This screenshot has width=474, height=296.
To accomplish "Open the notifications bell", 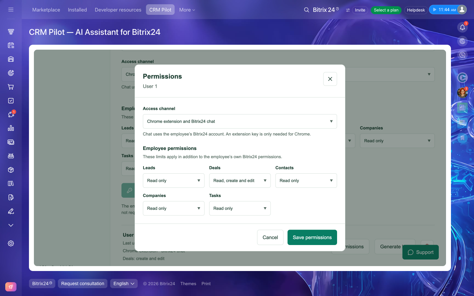I will [x=462, y=27].
